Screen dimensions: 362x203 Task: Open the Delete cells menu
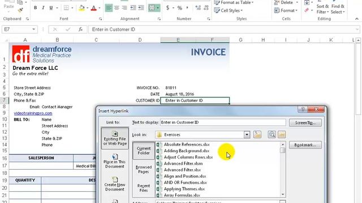(286, 2)
